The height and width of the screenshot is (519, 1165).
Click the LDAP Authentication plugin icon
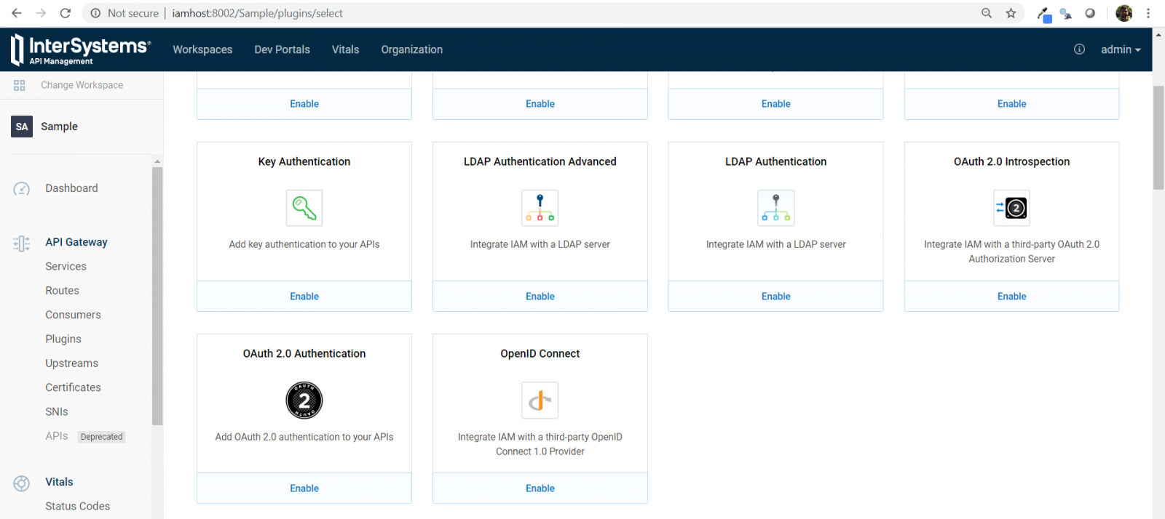(x=776, y=208)
